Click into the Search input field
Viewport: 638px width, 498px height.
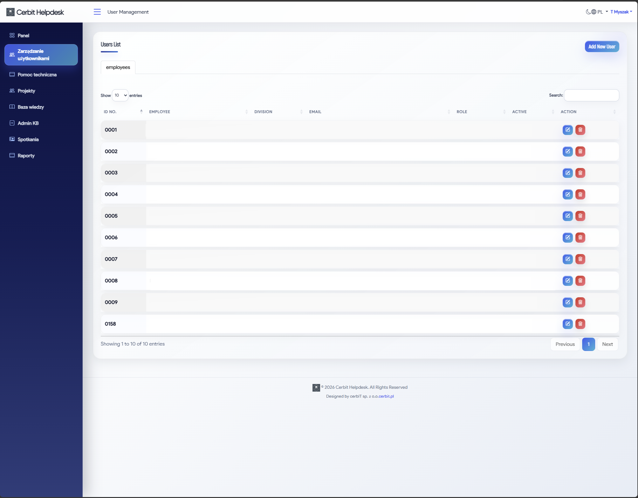pos(591,95)
